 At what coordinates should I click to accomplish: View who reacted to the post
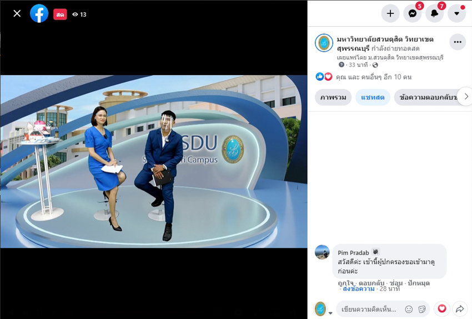(x=373, y=77)
